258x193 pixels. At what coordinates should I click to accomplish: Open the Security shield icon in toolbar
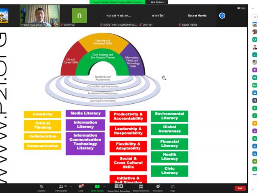point(42,187)
